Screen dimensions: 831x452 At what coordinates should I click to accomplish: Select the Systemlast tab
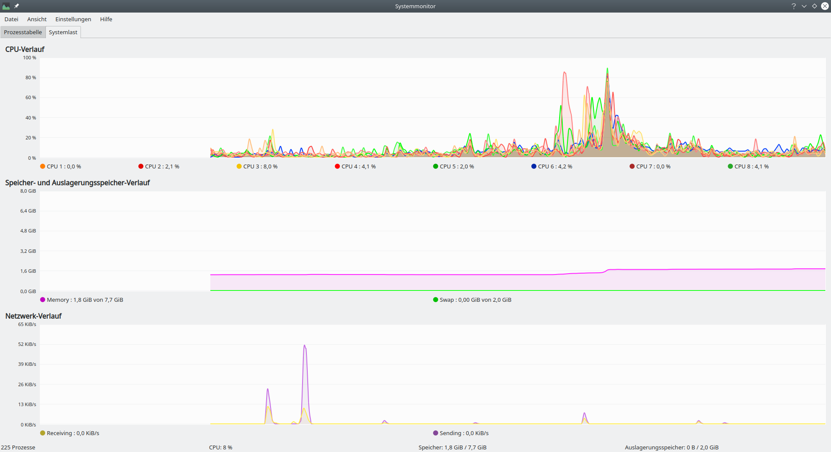coord(63,32)
